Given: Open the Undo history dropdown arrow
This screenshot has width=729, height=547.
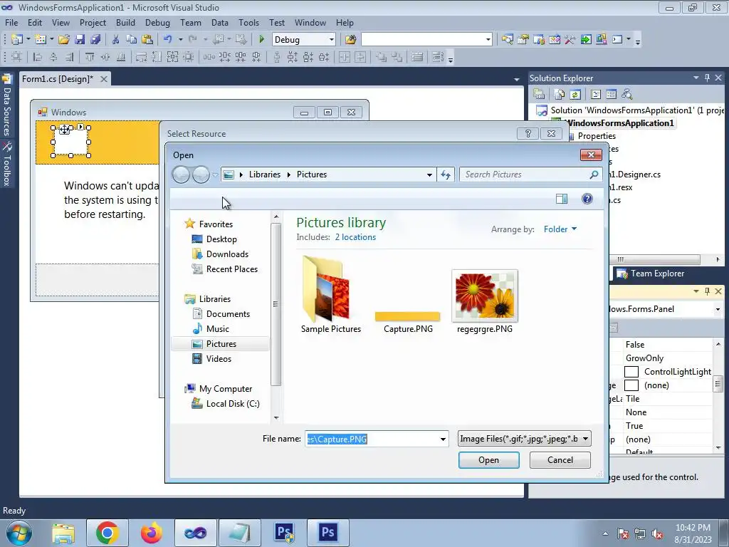Looking at the screenshot, I should 180,40.
